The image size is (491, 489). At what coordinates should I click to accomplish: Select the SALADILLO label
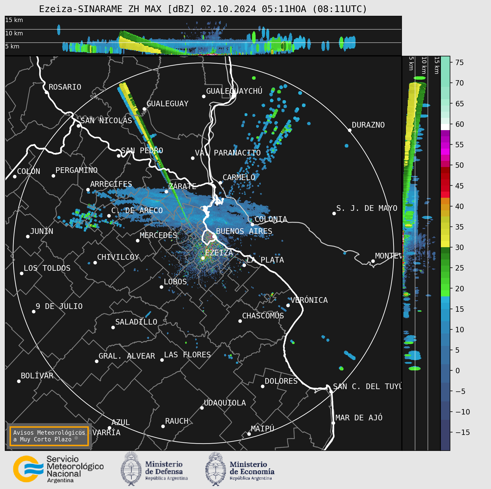(136, 322)
